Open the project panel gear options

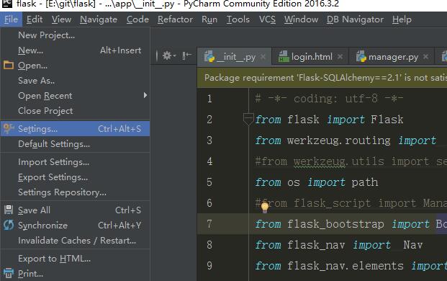coord(168,55)
